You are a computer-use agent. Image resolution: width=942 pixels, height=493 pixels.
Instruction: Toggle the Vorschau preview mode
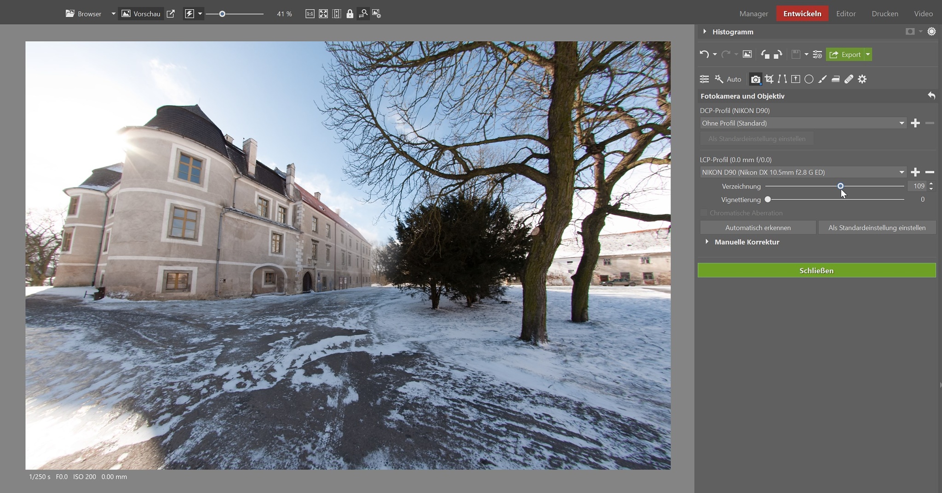141,14
